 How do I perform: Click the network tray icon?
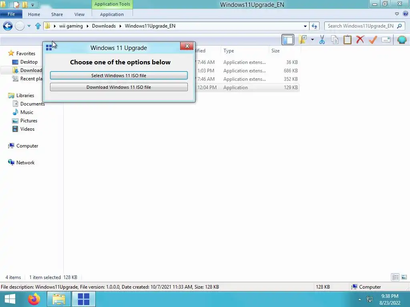coord(370,299)
